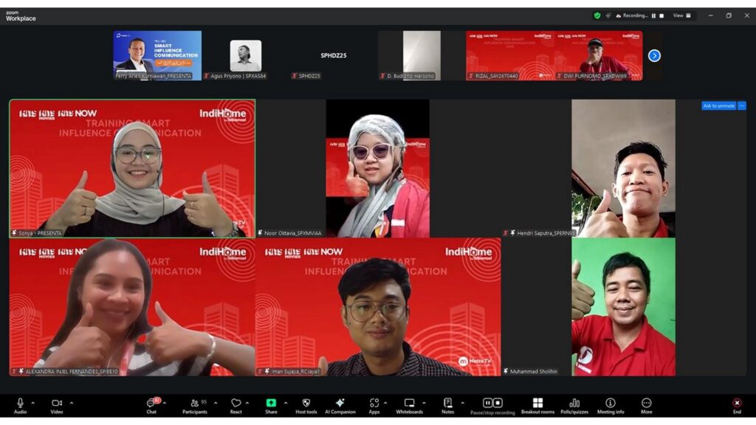Viewport: 756px width, 425px height.
Task: Open the Chat panel
Action: coord(151,406)
